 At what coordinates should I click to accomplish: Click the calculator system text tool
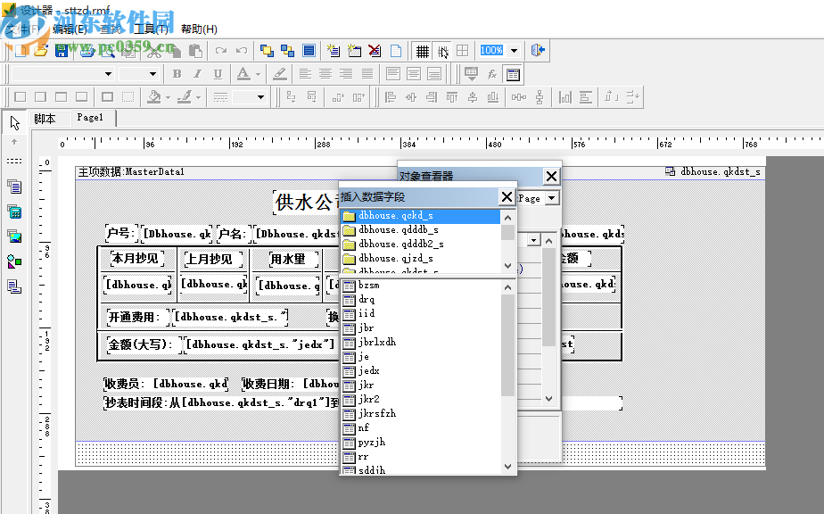point(14,211)
